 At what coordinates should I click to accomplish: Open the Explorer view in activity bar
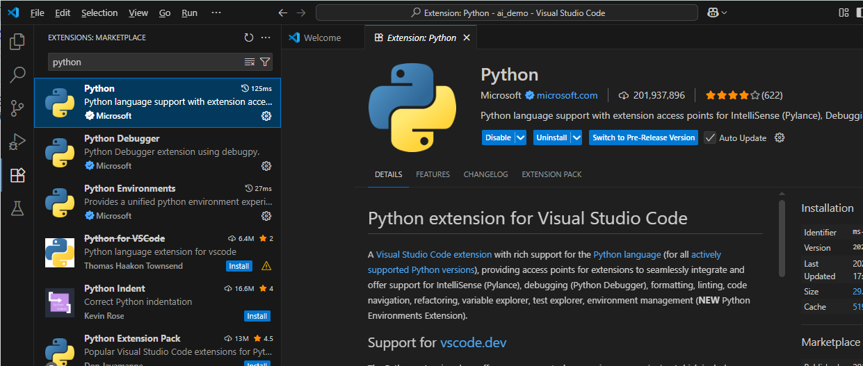17,42
